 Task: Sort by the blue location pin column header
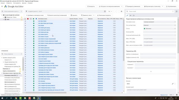(36, 19)
